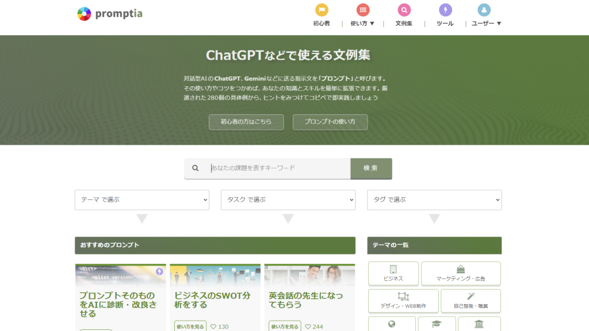Open the タスクで選ぶ dropdown
Image resolution: width=589 pixels, height=331 pixels.
[288, 200]
